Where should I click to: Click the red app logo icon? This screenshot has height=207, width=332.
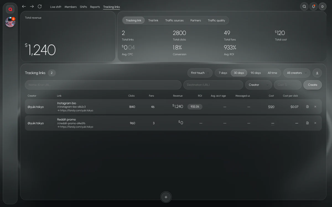(x=10, y=9)
